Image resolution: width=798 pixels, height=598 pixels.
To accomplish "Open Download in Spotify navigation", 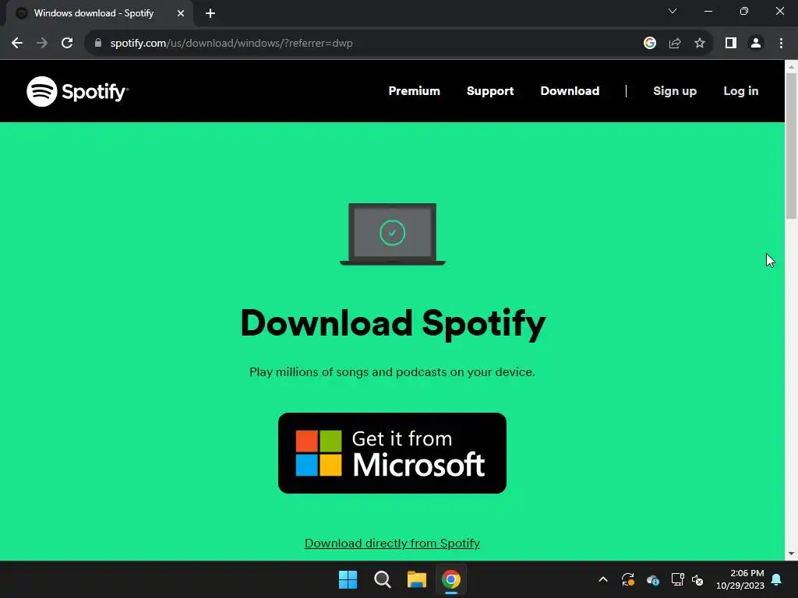I will (570, 91).
